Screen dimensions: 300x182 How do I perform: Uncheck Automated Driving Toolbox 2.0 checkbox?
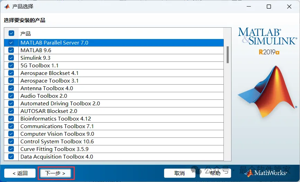pyautogui.click(x=11, y=103)
